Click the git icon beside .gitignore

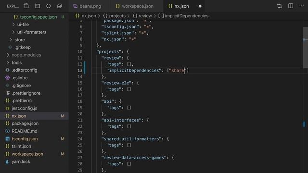(x=8, y=86)
